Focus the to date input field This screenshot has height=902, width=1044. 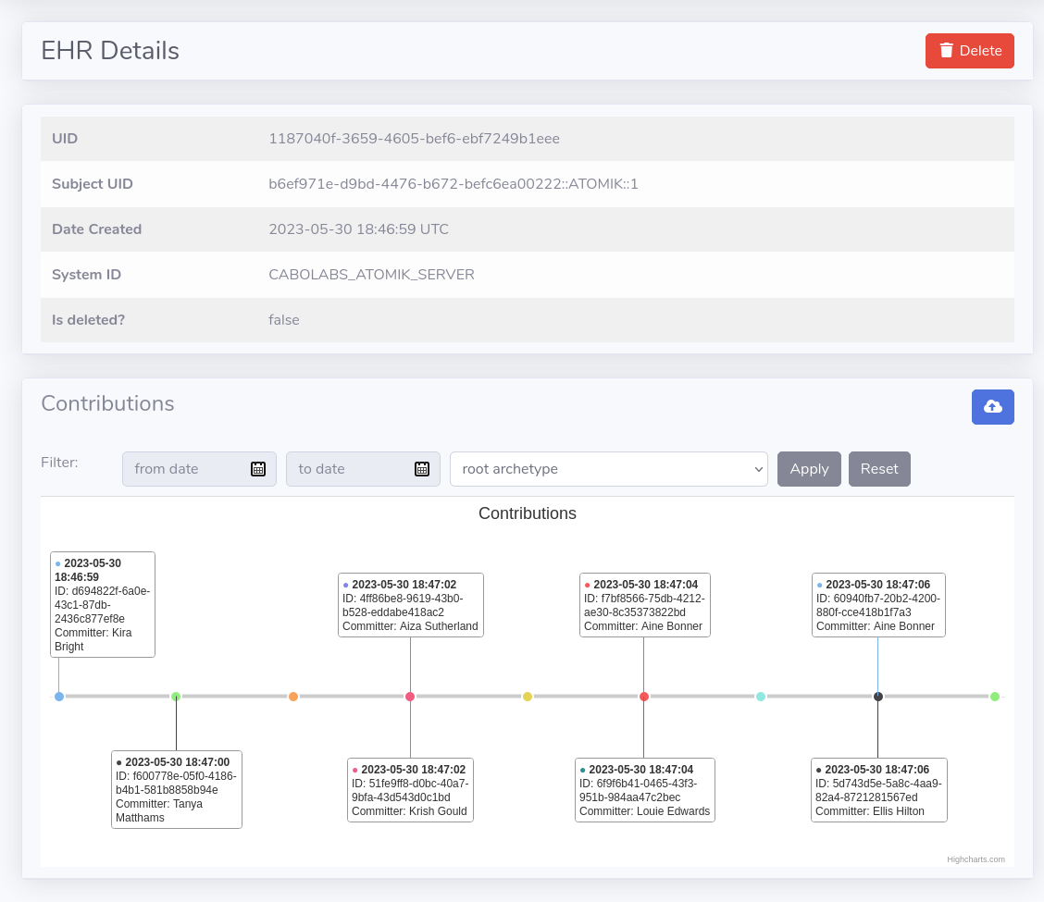tap(349, 469)
